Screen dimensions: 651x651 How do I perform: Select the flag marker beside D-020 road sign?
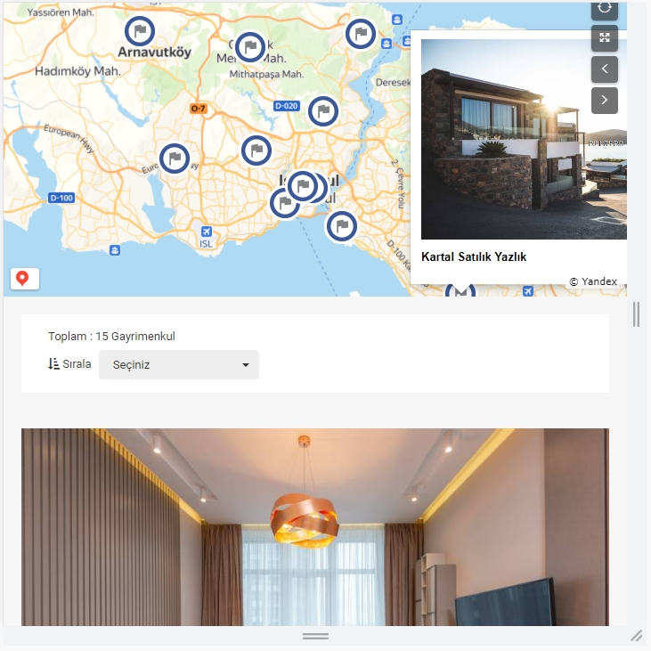point(323,111)
